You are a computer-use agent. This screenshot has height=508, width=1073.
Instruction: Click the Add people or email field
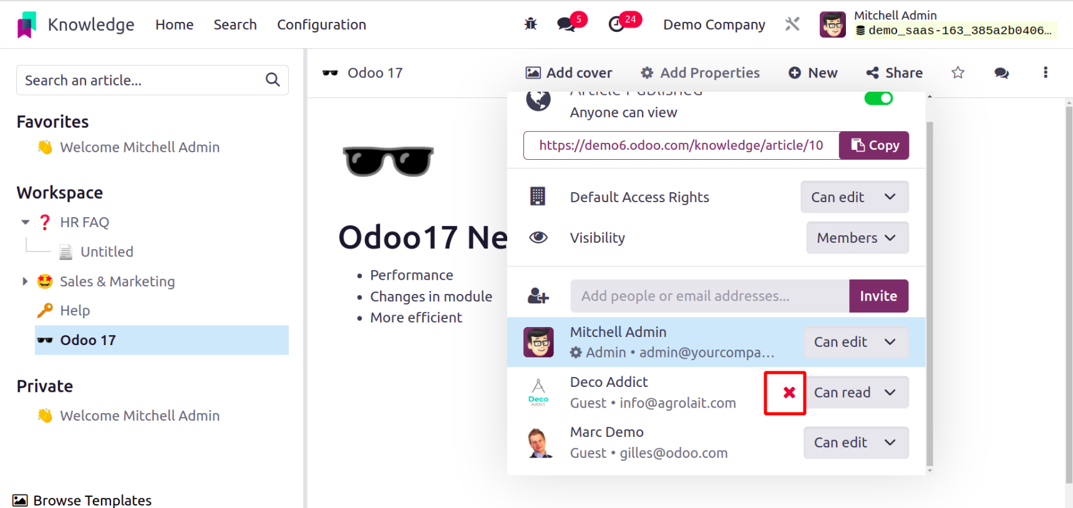tap(710, 296)
